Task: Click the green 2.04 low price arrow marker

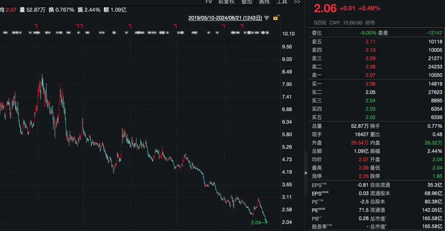Action: click(259, 222)
